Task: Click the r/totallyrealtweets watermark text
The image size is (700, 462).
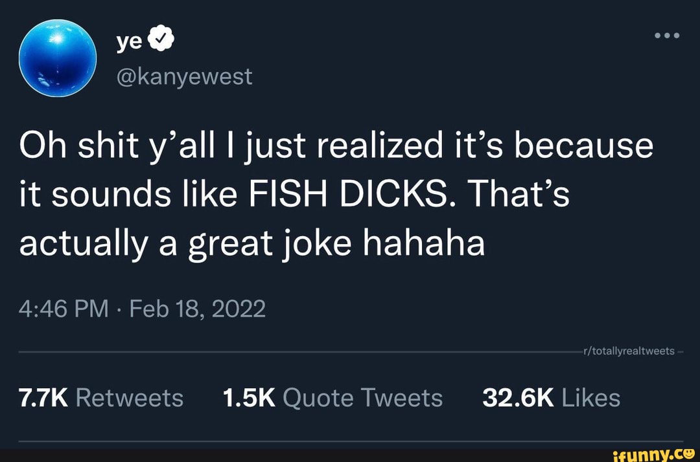Action: pyautogui.click(x=629, y=351)
